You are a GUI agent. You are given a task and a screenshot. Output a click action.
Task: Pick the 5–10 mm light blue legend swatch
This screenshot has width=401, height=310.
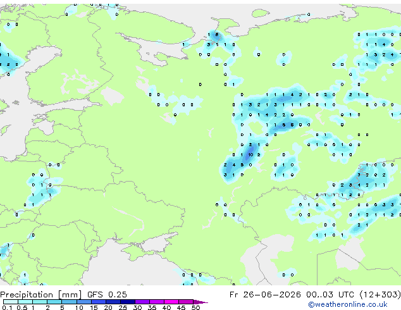tap(69, 302)
